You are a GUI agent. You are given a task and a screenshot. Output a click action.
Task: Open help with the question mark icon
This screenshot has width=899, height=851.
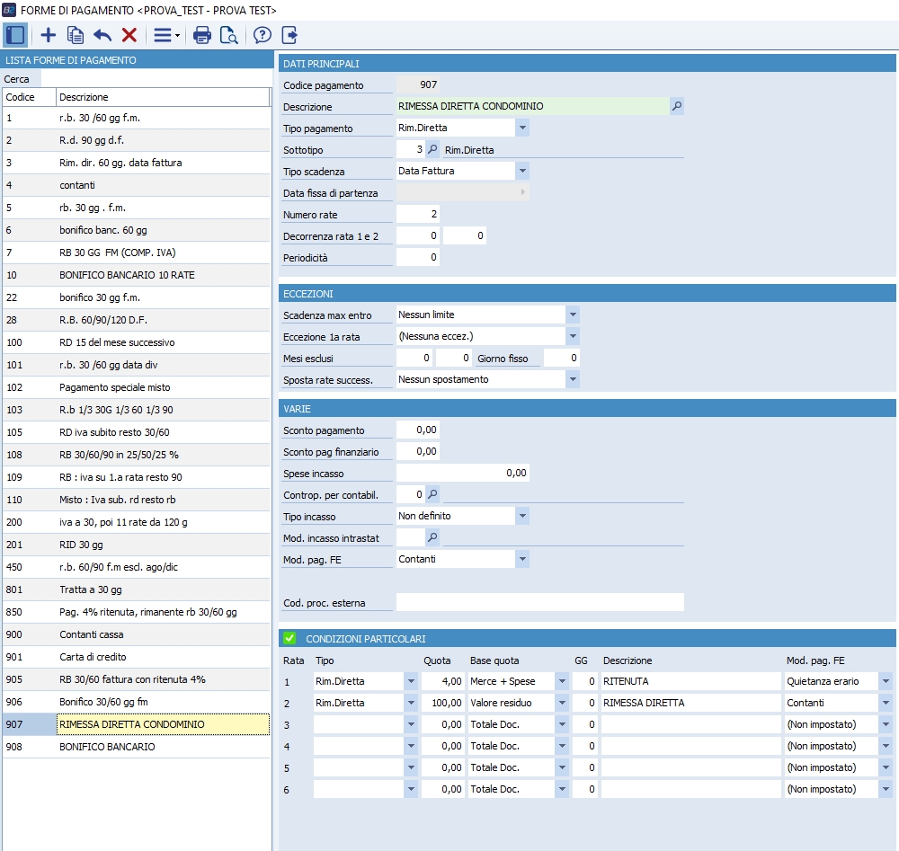[x=263, y=35]
